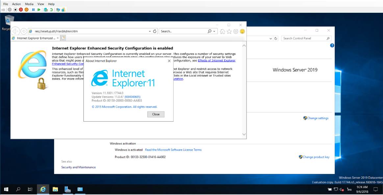Click the last Hyper-V toolbar icon
The image size is (383, 195).
click(x=64, y=10)
